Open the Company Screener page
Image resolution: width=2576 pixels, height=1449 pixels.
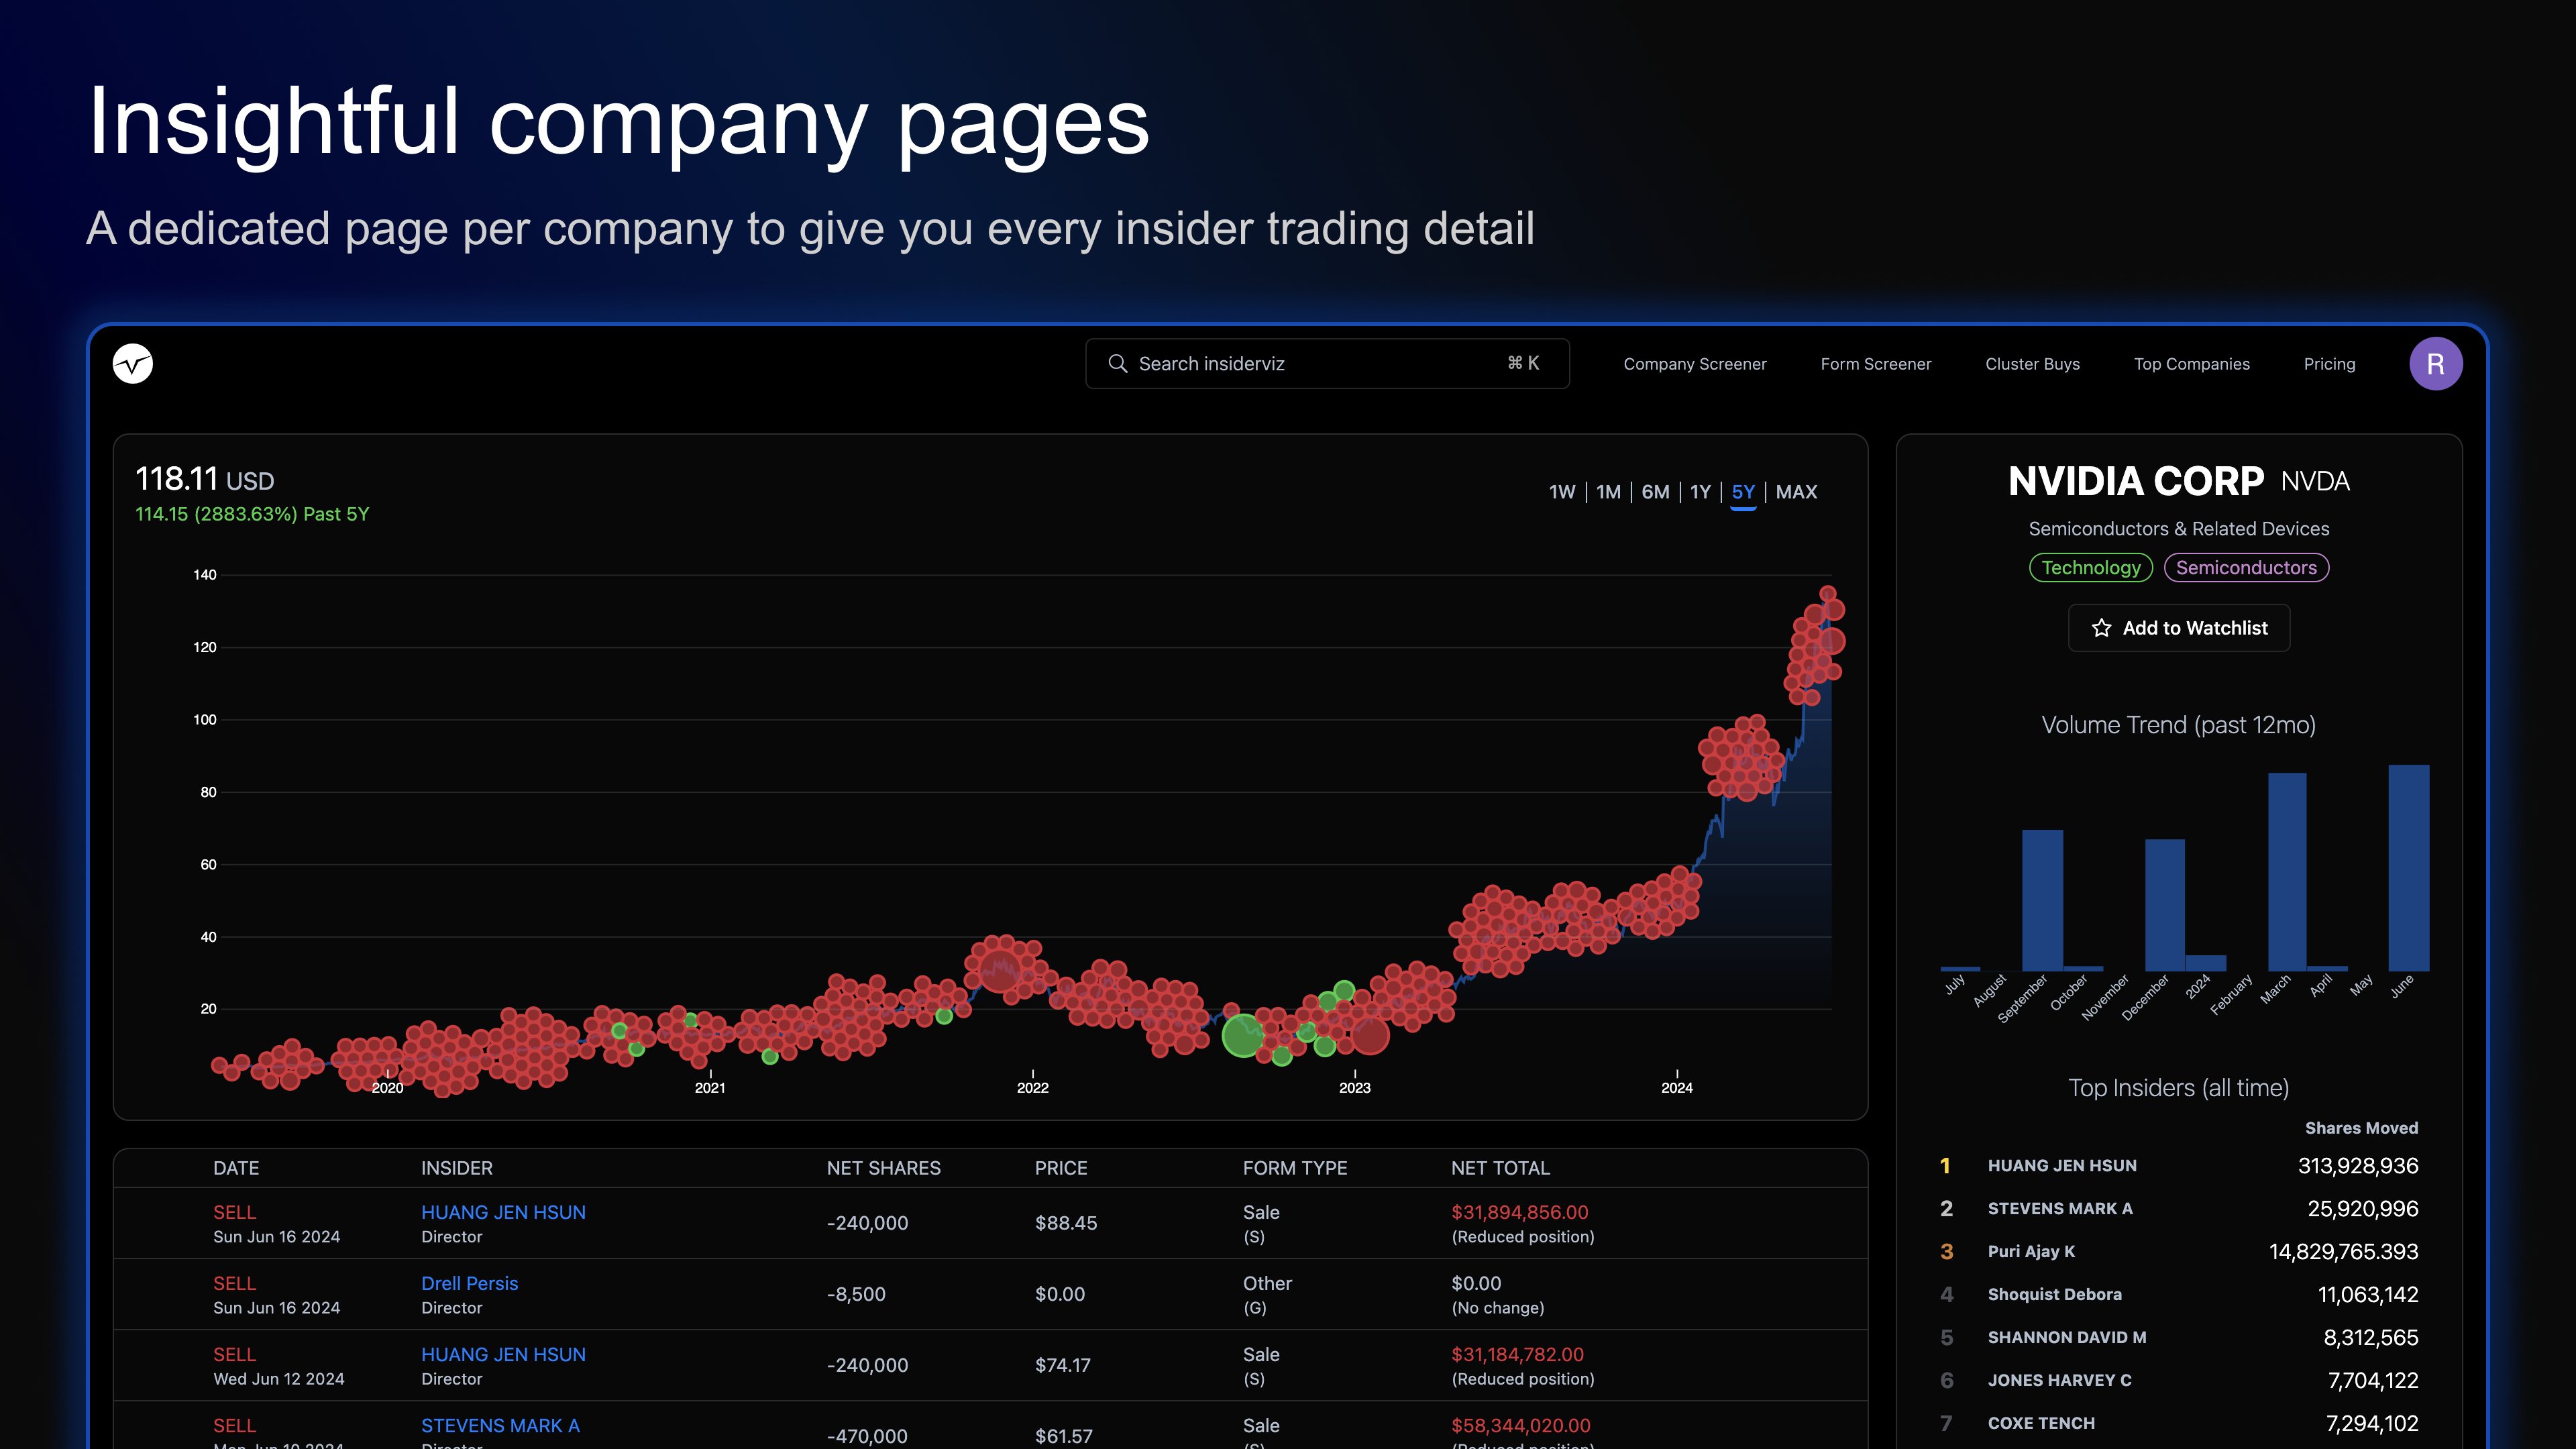pos(1694,364)
